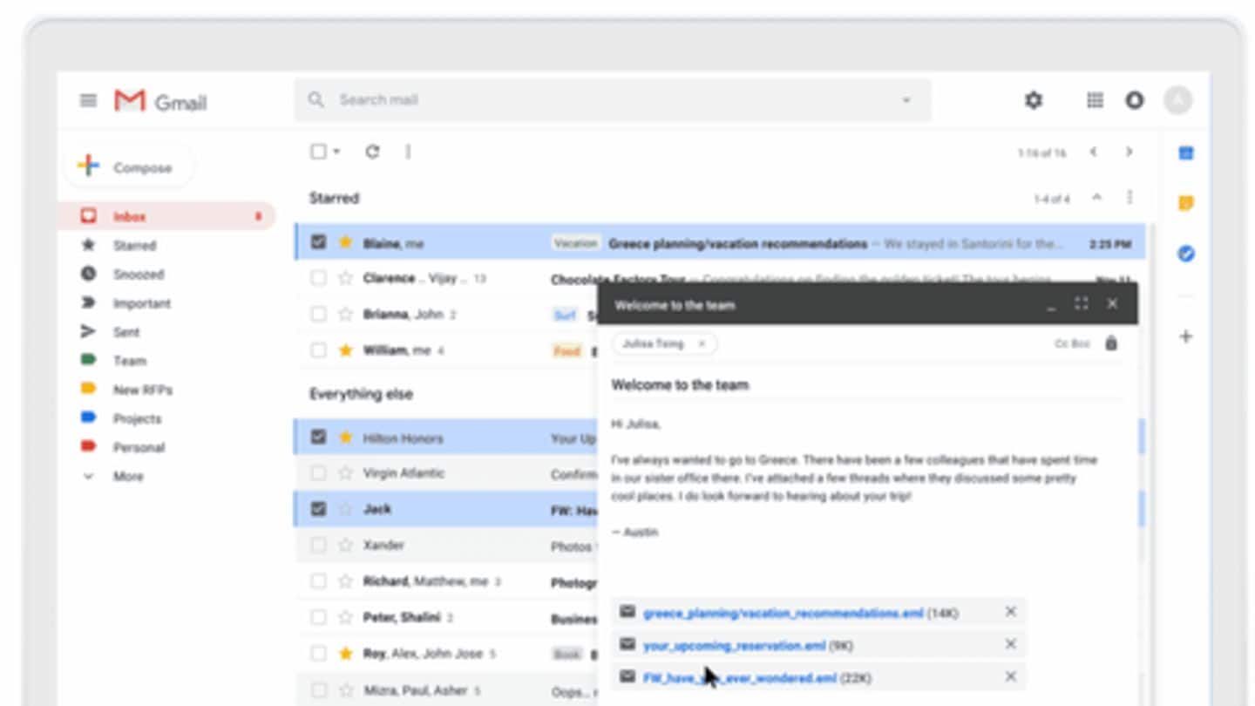Open the mail toolbar More options menu
Image resolution: width=1255 pixels, height=706 pixels.
click(407, 152)
